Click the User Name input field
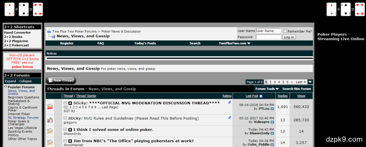Screen dimensions: 366x147 (268, 31)
